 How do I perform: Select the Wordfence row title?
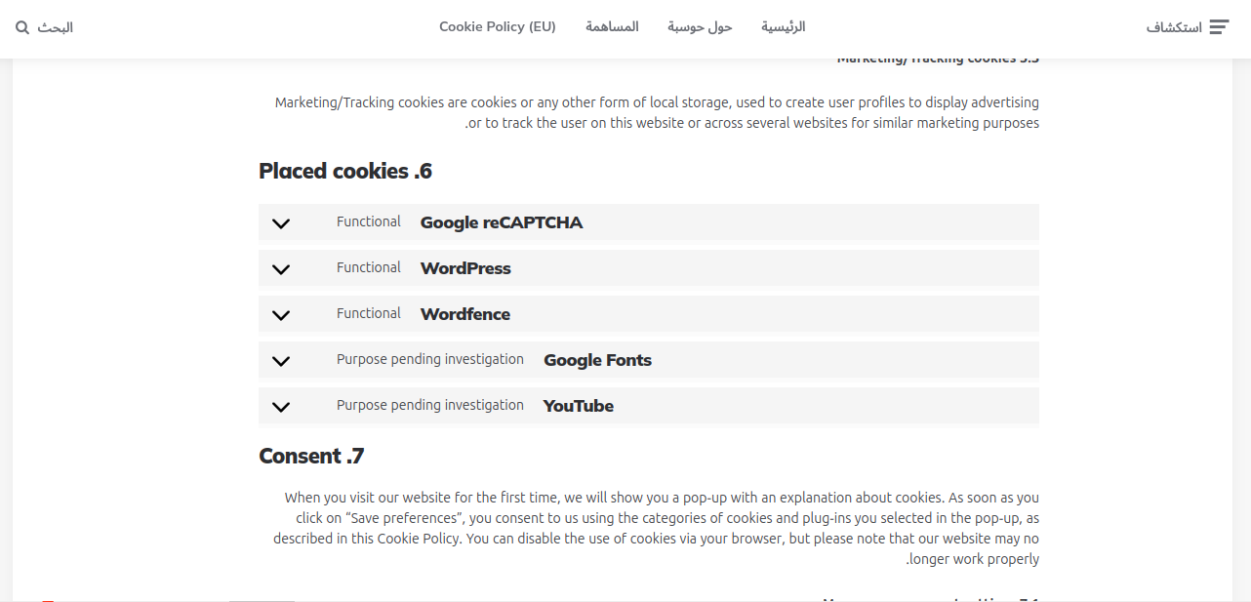click(x=465, y=314)
